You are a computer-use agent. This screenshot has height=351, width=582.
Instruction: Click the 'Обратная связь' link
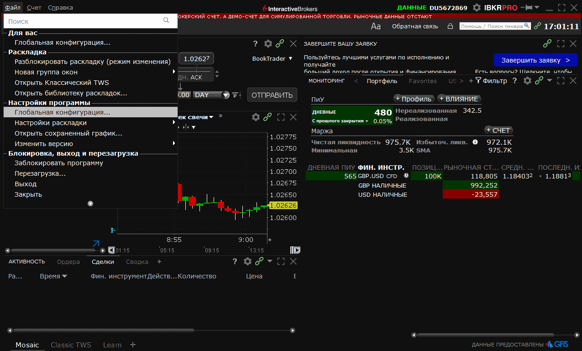[x=415, y=26]
